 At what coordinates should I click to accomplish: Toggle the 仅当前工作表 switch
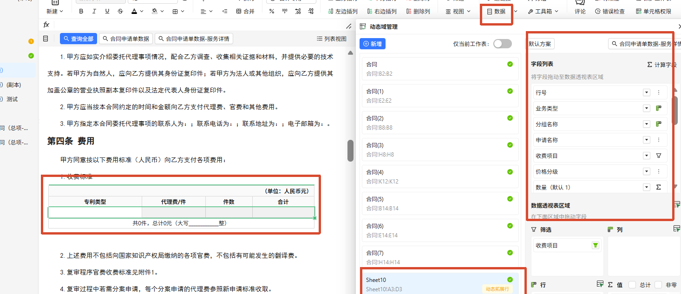(502, 44)
